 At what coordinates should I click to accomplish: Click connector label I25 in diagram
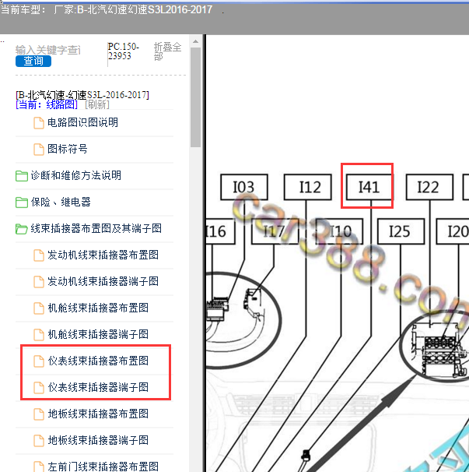click(x=401, y=231)
